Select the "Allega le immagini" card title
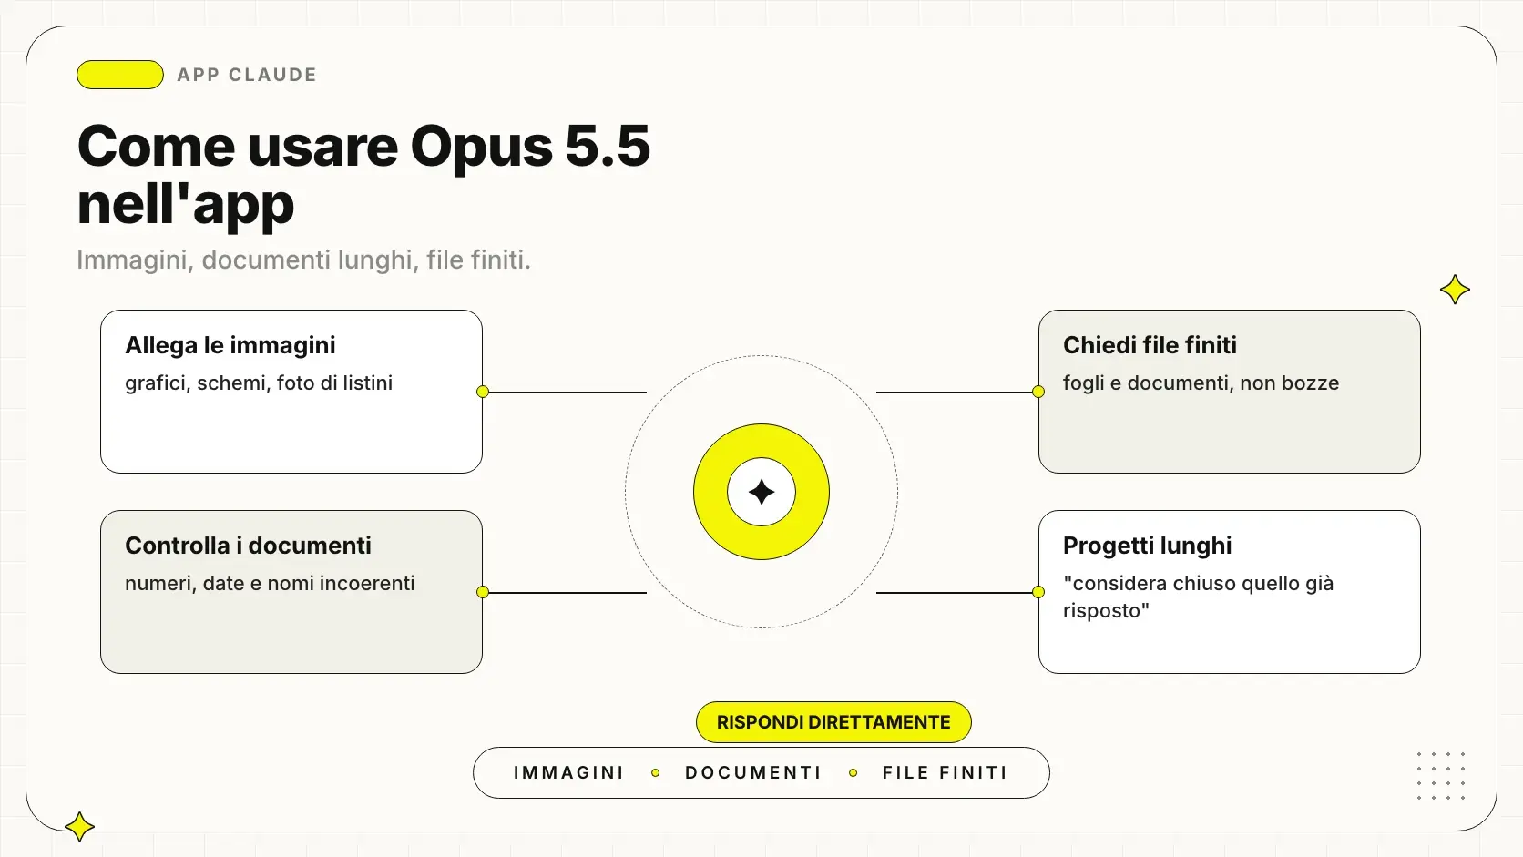Image resolution: width=1523 pixels, height=857 pixels. (230, 345)
